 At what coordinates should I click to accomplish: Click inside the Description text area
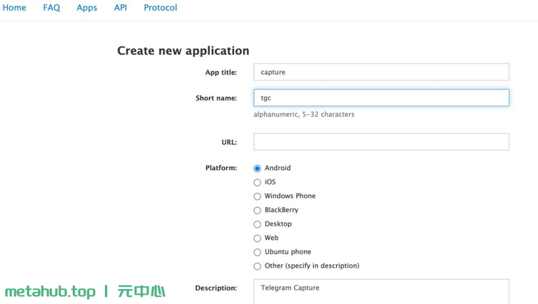[x=381, y=292]
